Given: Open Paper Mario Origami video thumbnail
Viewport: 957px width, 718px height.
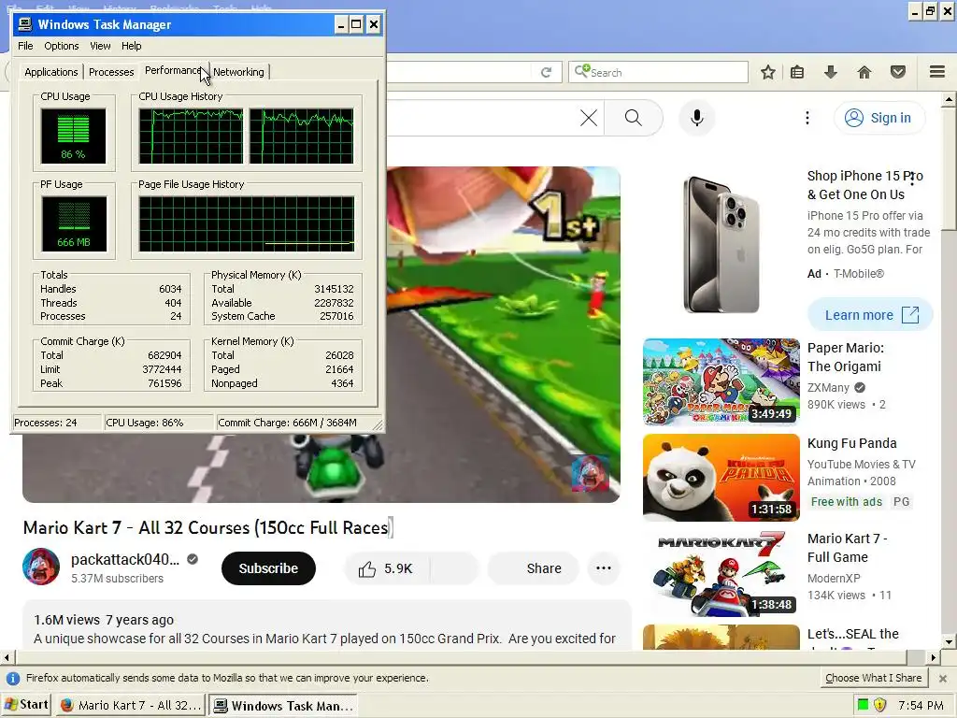Looking at the screenshot, I should (721, 382).
